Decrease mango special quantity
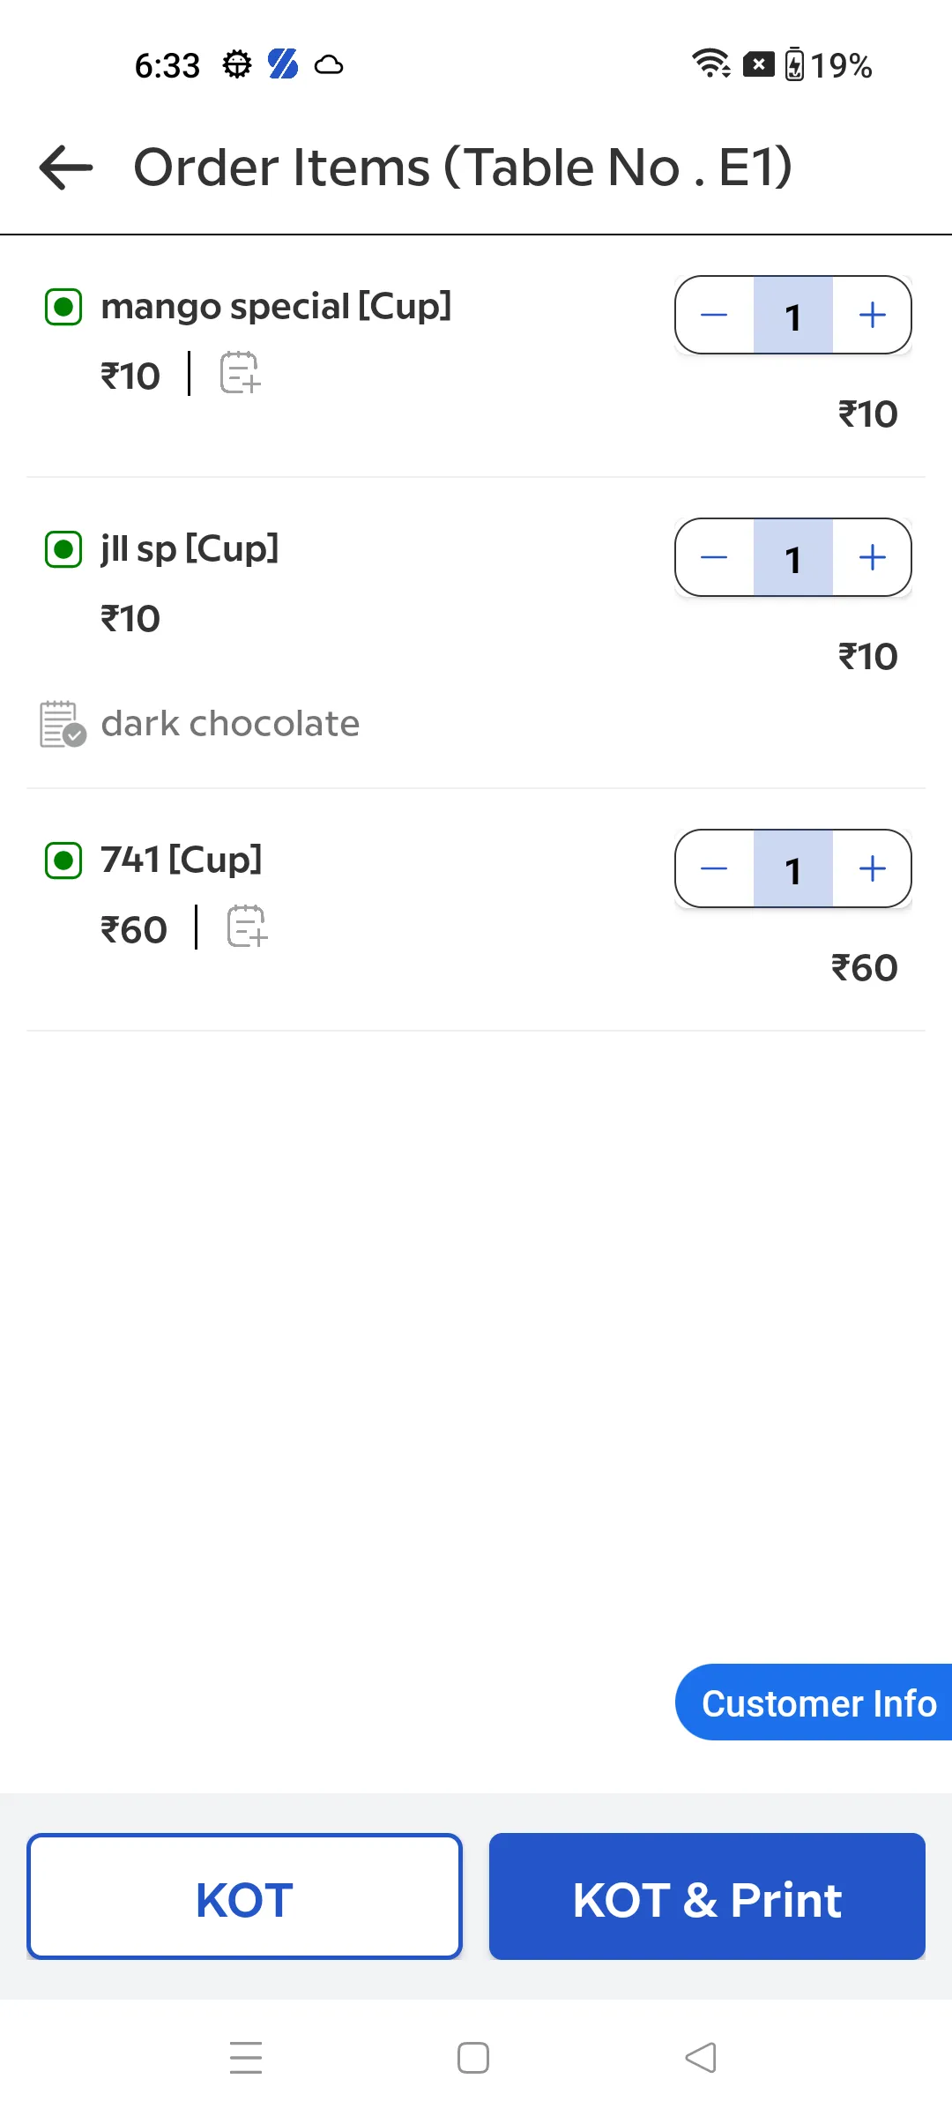This screenshot has width=952, height=2116. [x=714, y=315]
